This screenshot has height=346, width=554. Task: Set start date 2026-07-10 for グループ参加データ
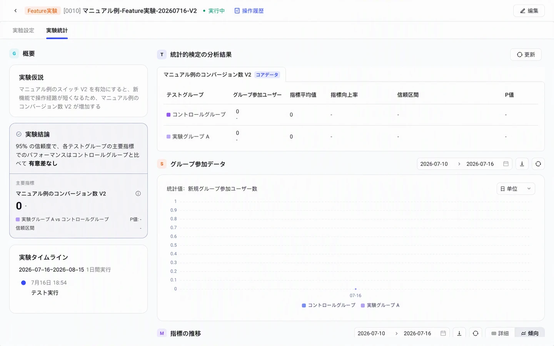[x=434, y=164]
